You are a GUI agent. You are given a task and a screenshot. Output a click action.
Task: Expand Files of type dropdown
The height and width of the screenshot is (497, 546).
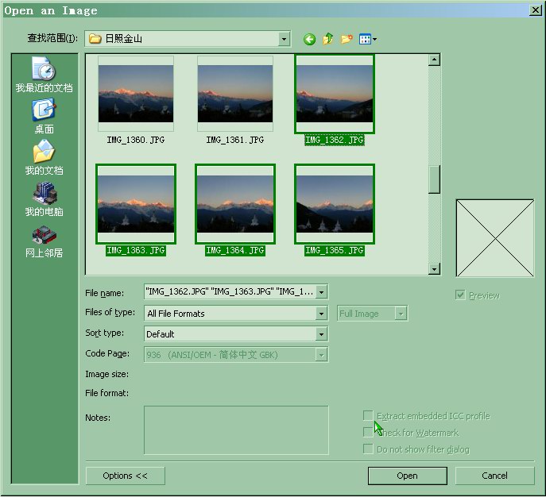pos(321,314)
